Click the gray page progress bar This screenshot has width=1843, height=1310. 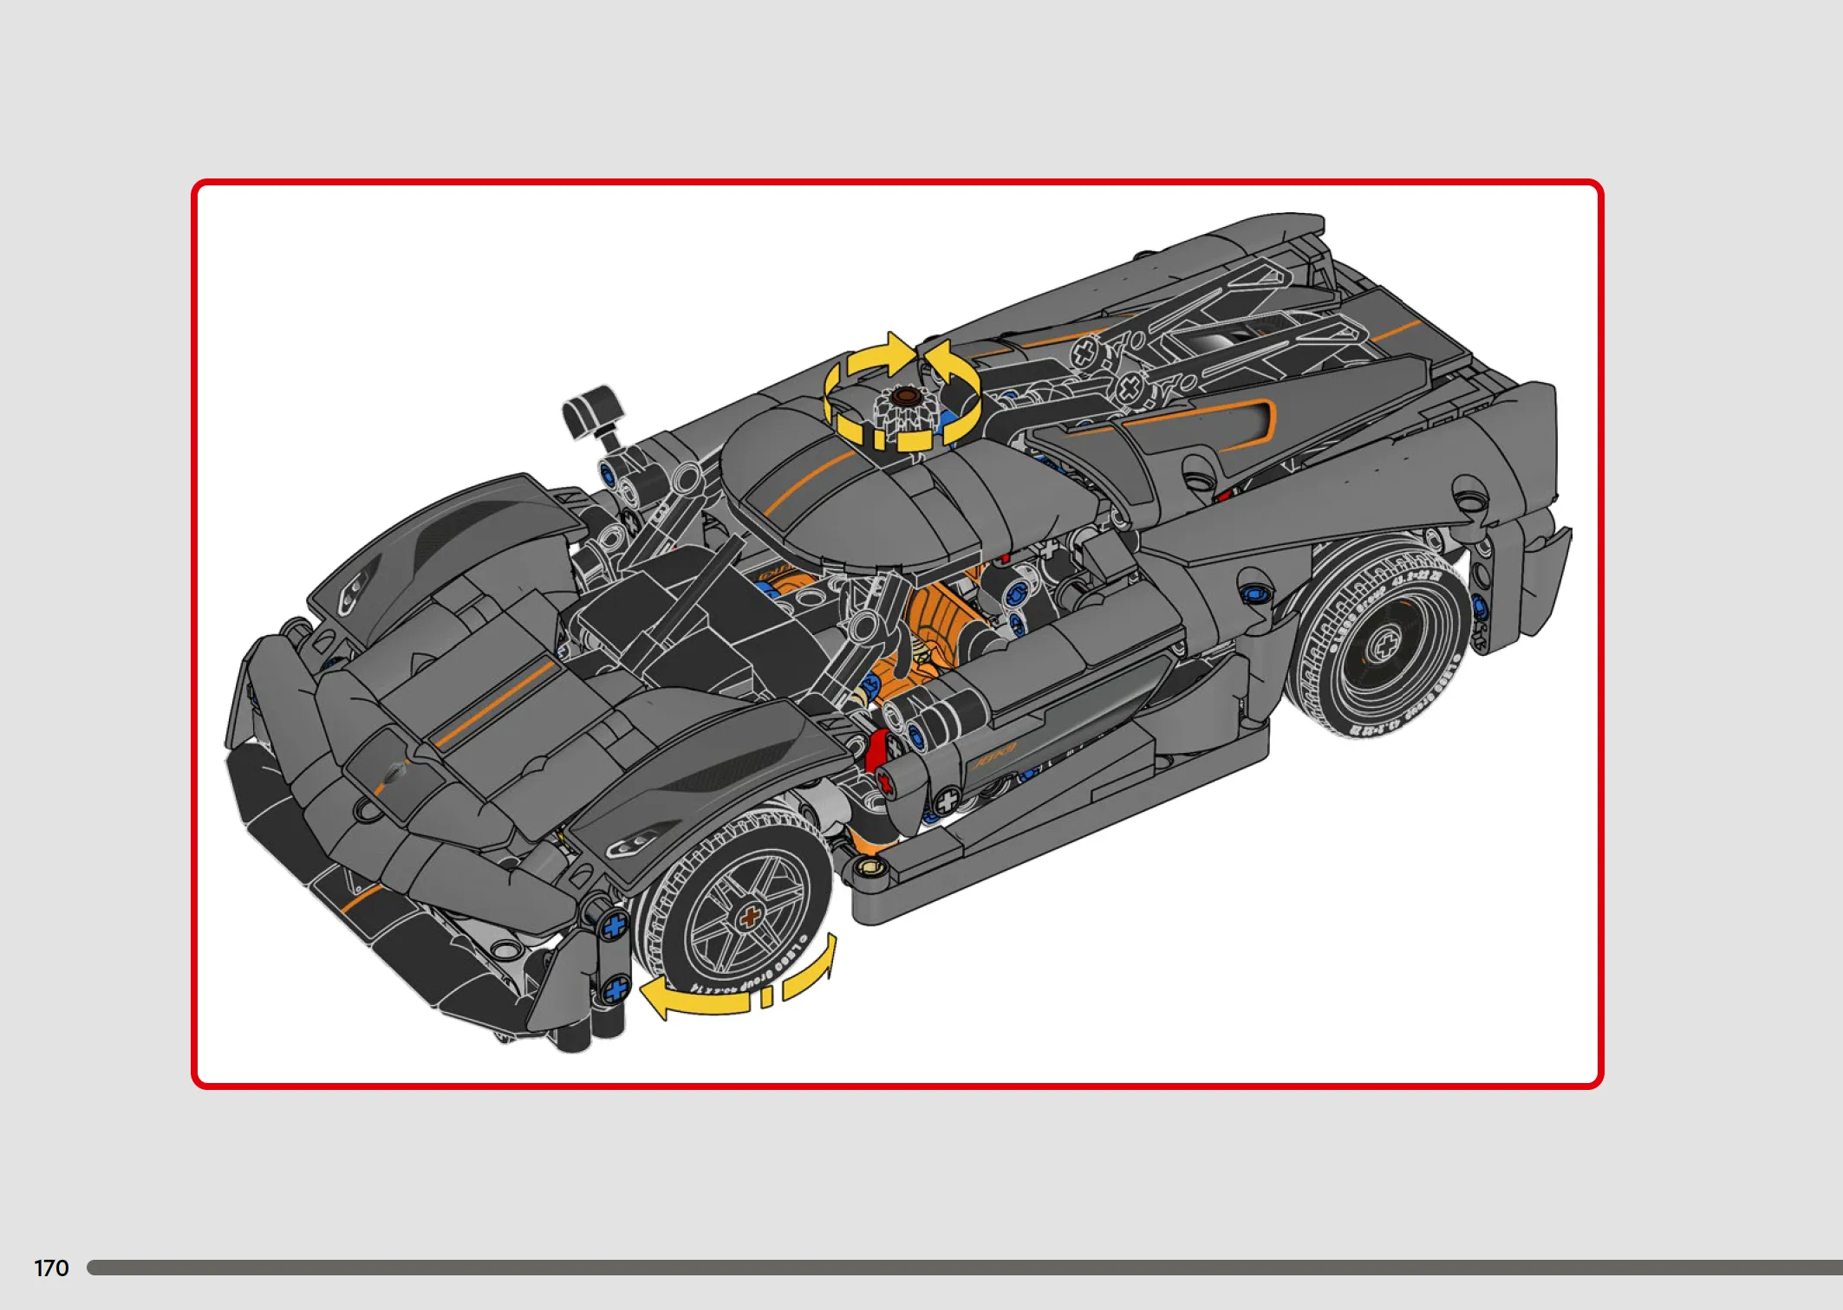[x=965, y=1268]
